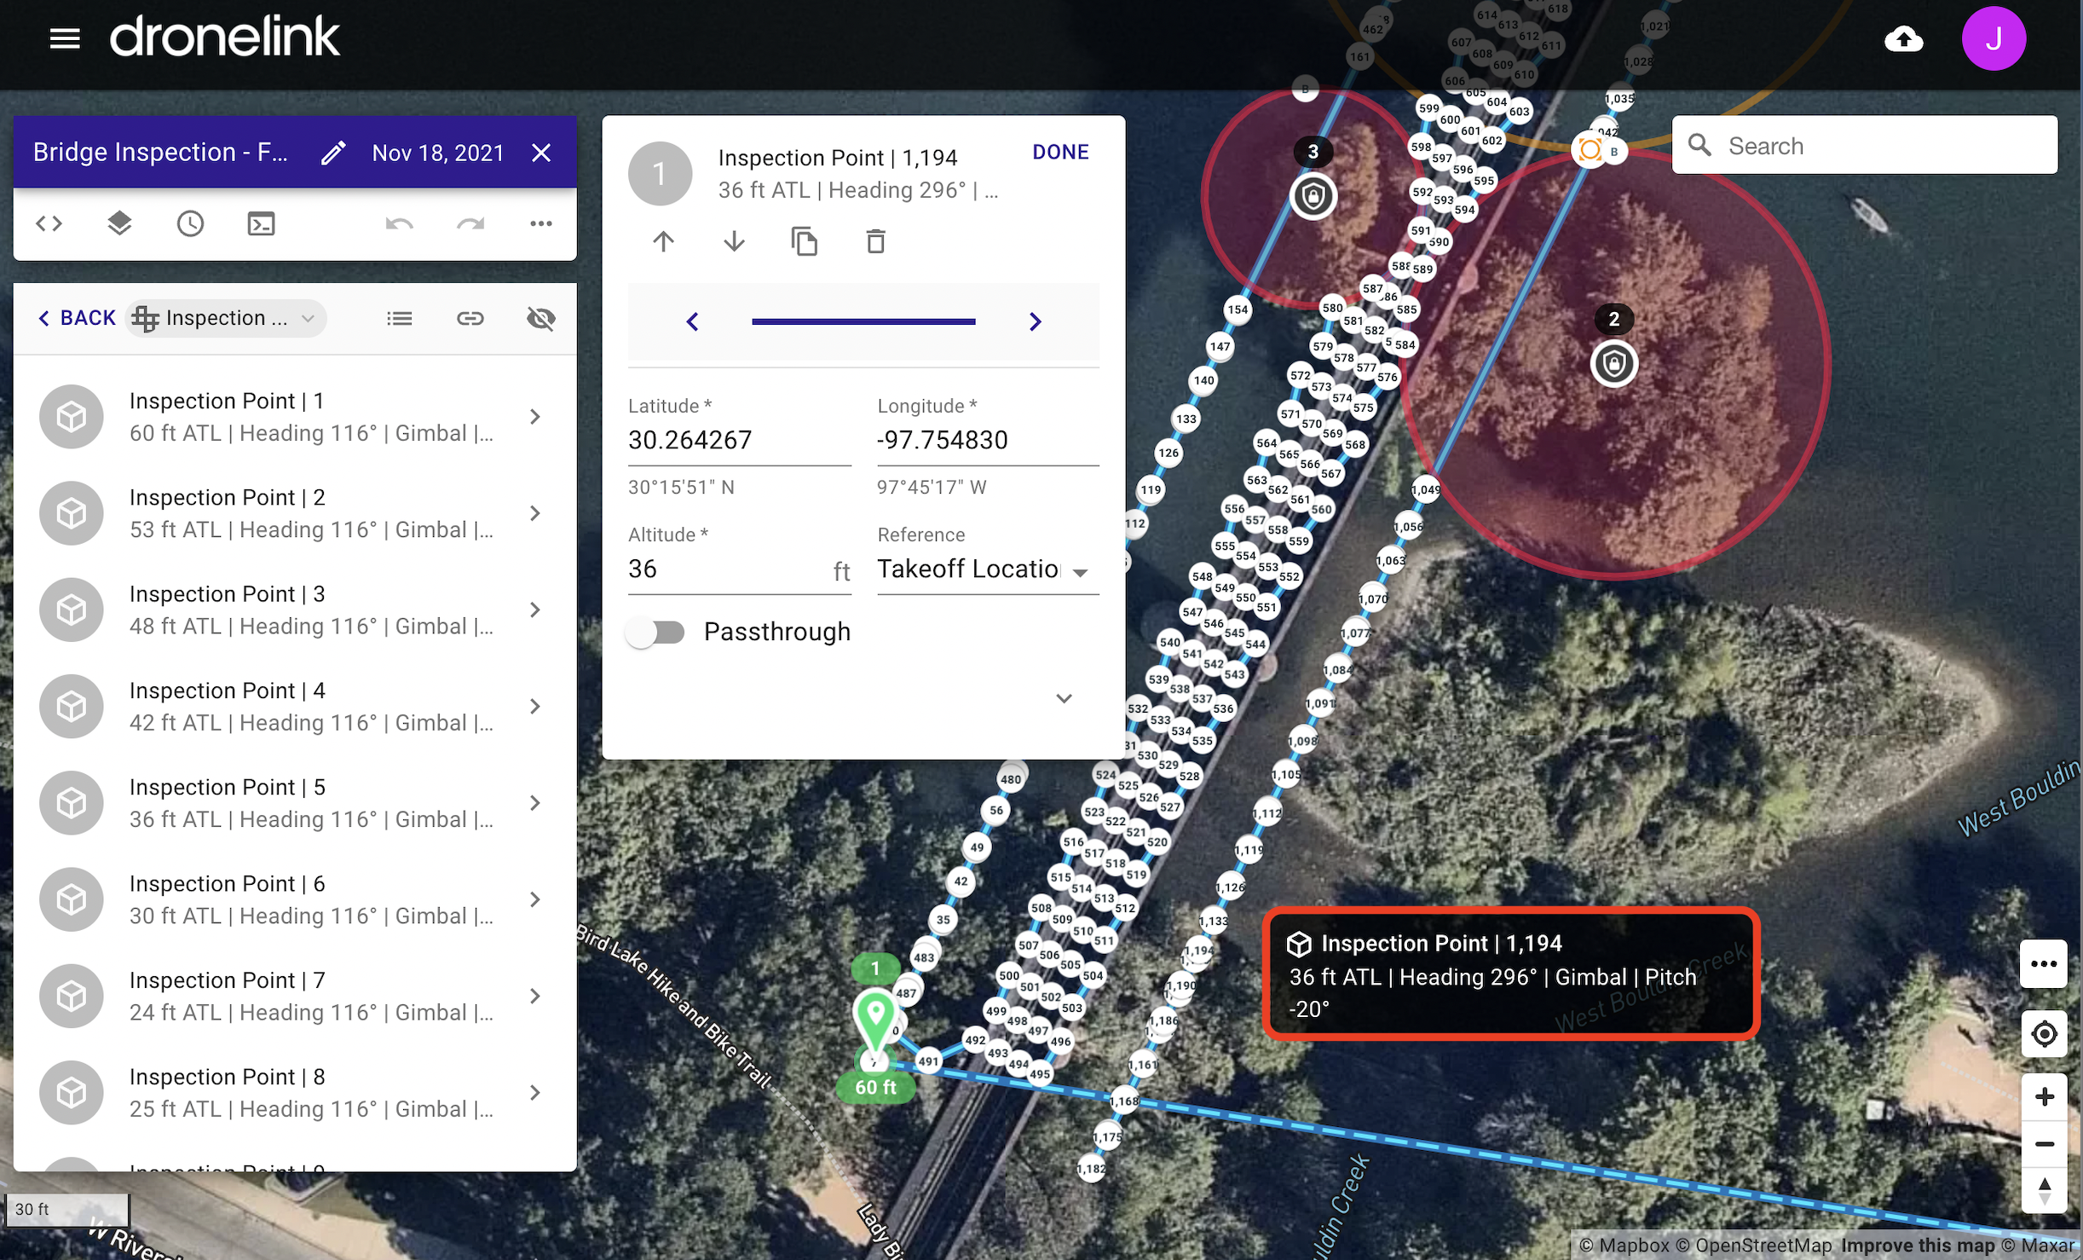
Task: Open the map options ellipsis button
Action: pos(2043,964)
